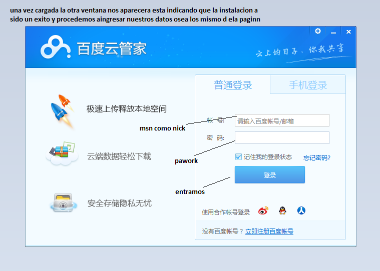The height and width of the screenshot is (271, 380).
Task: Switch to the 手机登录 tab
Action: pyautogui.click(x=308, y=85)
